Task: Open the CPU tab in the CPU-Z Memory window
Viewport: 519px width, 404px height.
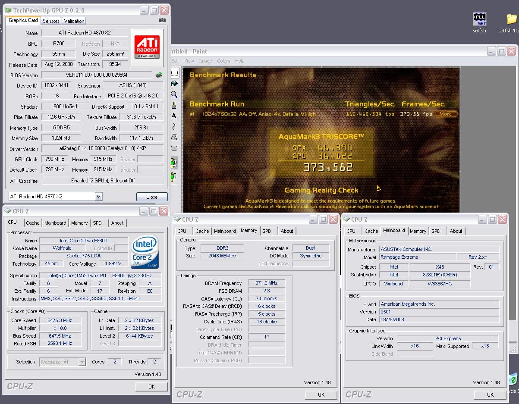Action: 182,231
